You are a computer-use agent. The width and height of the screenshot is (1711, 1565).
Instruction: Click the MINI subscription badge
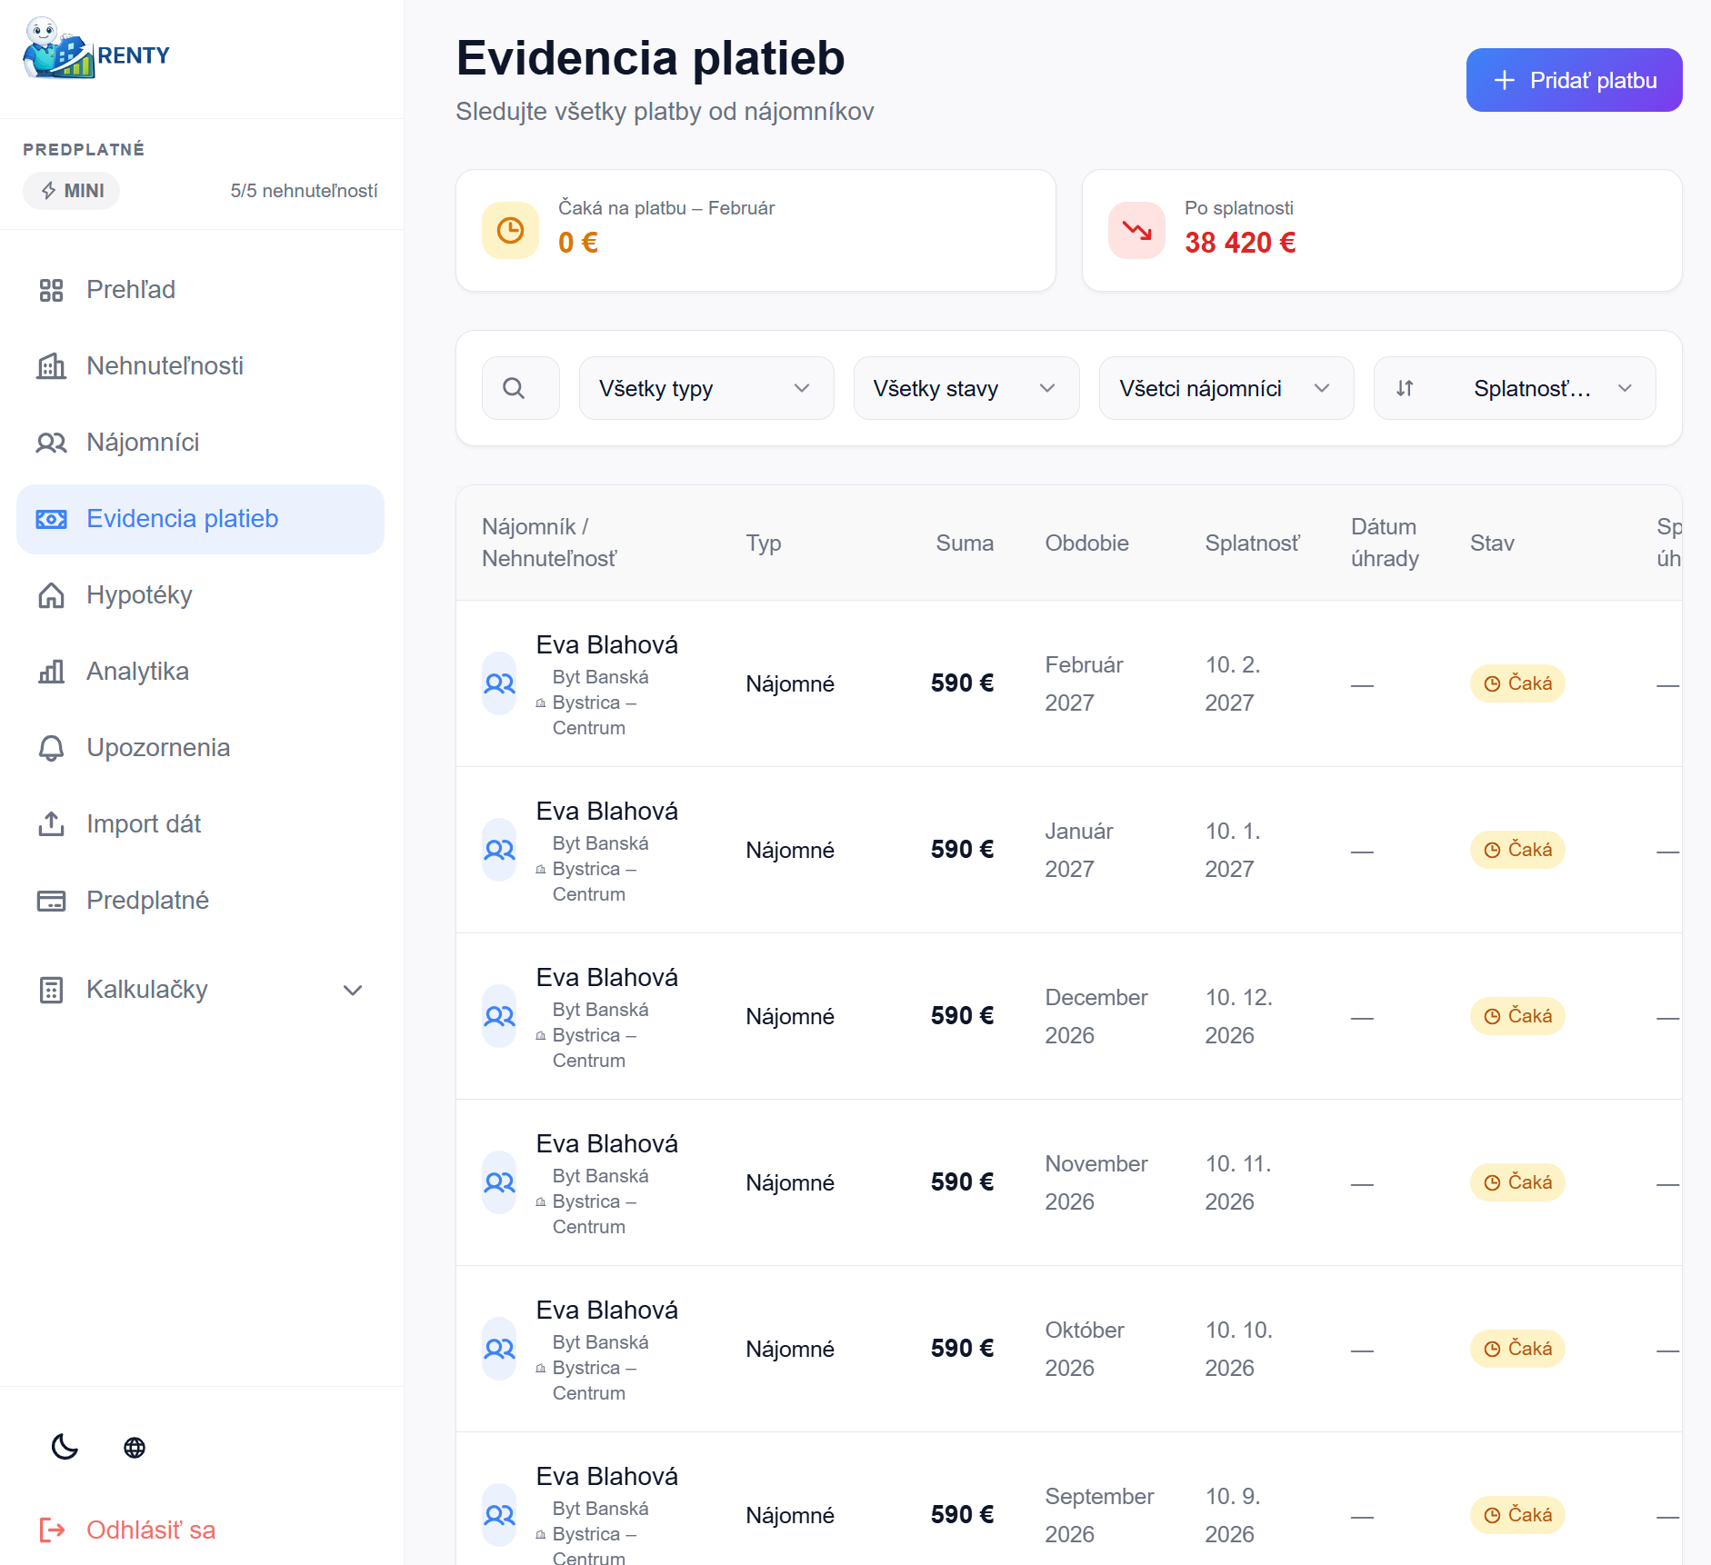pos(72,191)
